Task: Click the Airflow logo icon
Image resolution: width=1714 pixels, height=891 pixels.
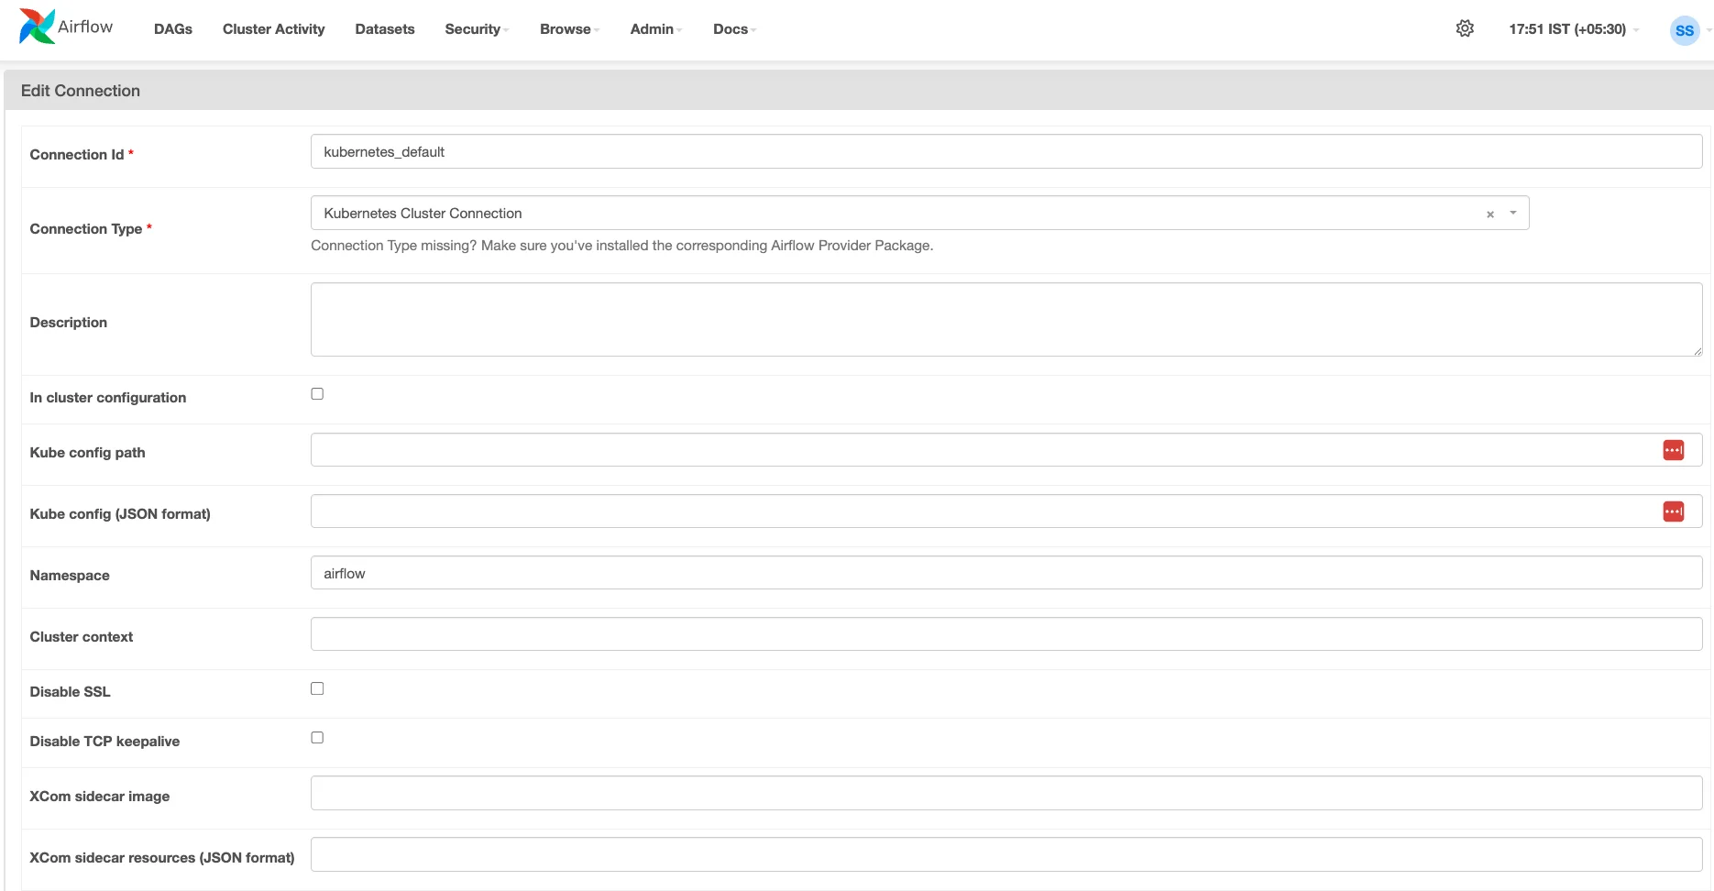Action: click(37, 27)
